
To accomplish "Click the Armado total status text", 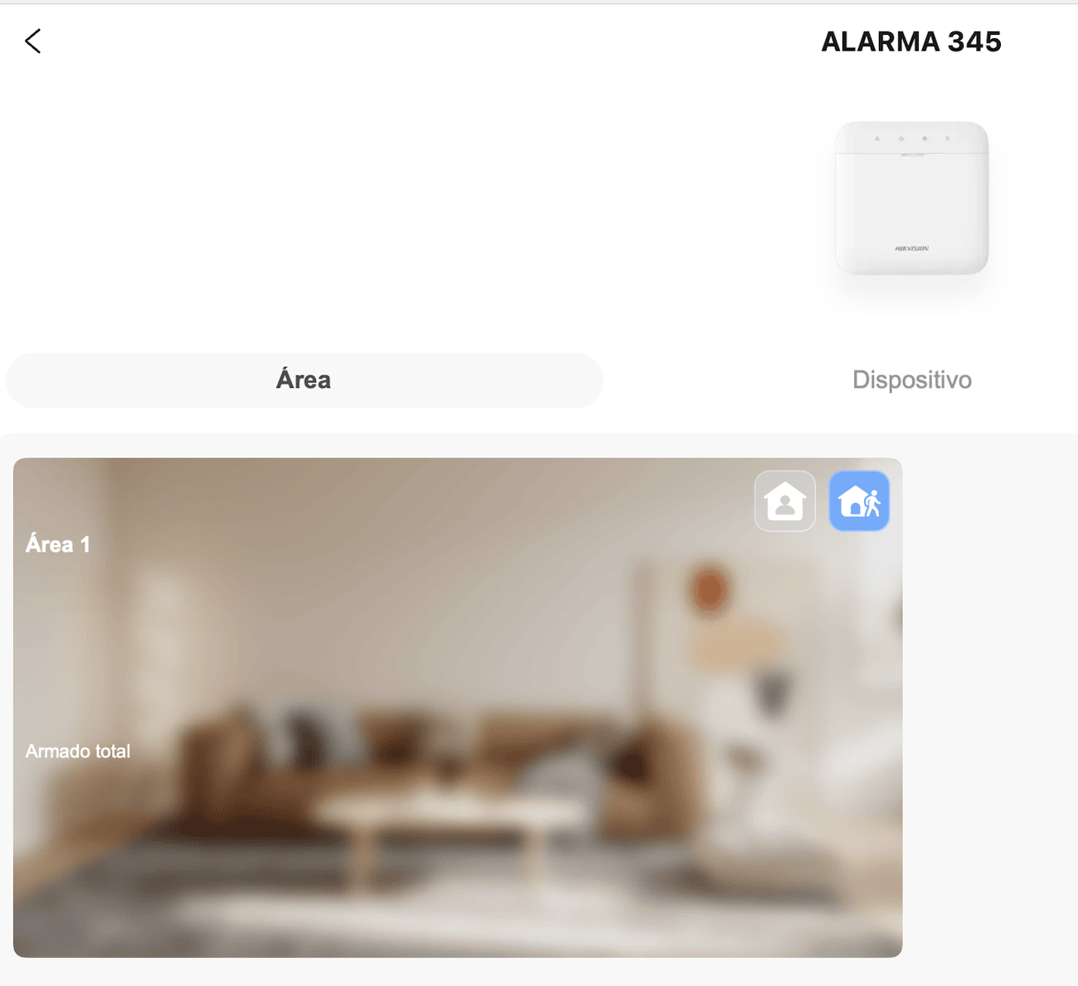I will click(78, 752).
